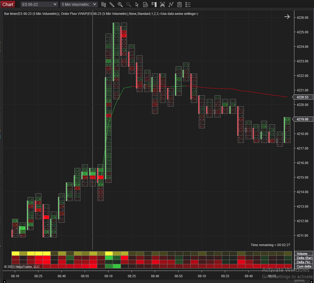Screen dimensions: 314x283
Task: Open the Chart menu button
Action: point(8,5)
